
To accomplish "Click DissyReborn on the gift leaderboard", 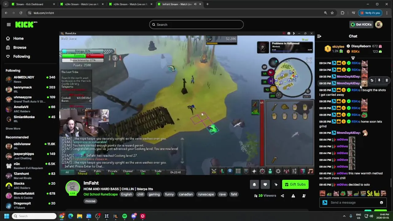I will click(x=361, y=46).
